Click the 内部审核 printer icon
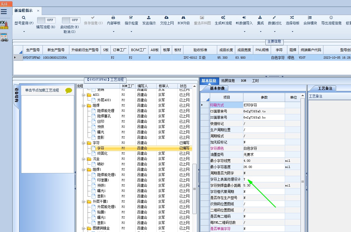 [113, 17]
